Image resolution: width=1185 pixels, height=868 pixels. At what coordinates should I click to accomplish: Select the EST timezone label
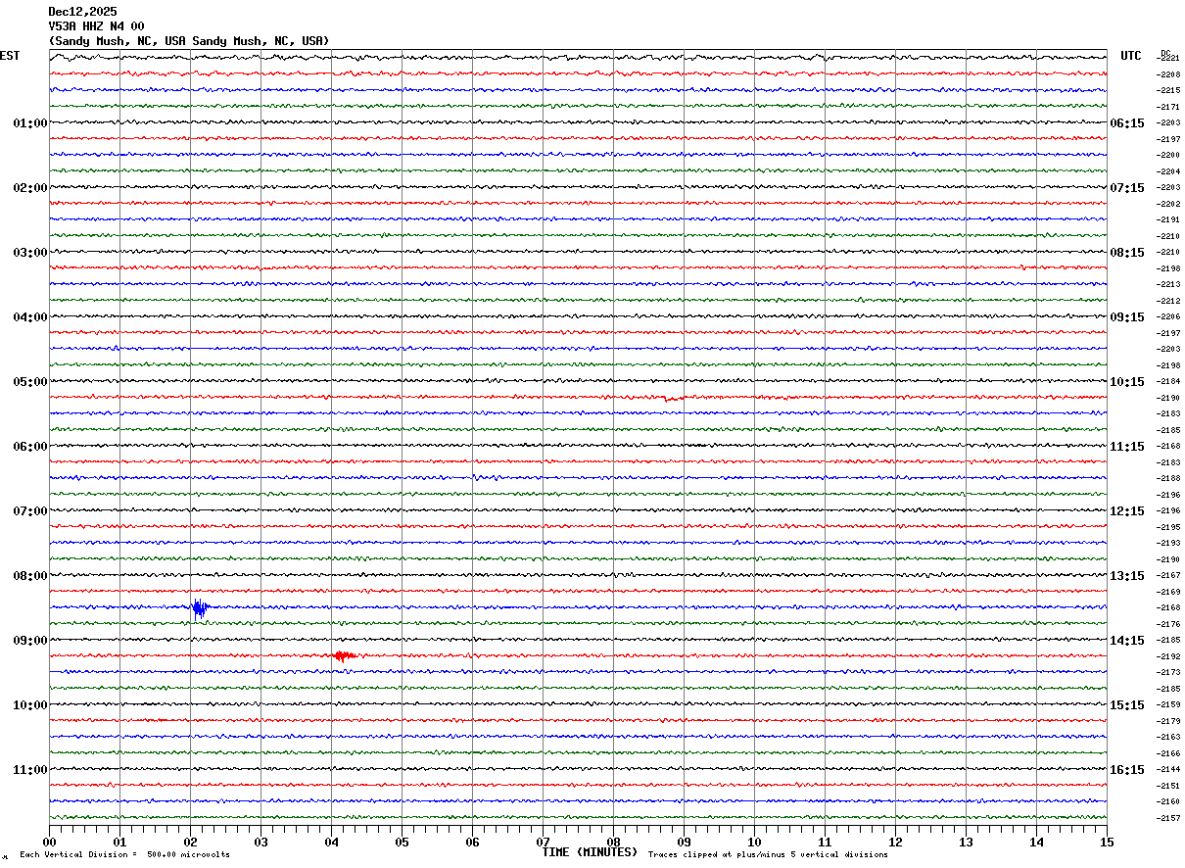(10, 56)
